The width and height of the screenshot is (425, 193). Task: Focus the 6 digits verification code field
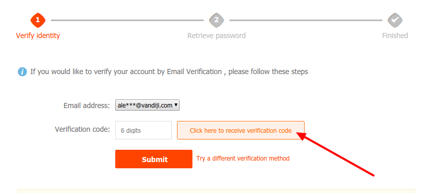(144, 130)
